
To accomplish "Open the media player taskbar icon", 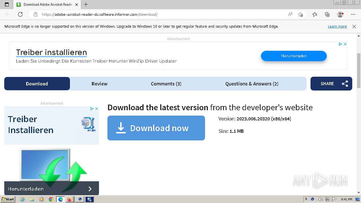I will [41, 199].
